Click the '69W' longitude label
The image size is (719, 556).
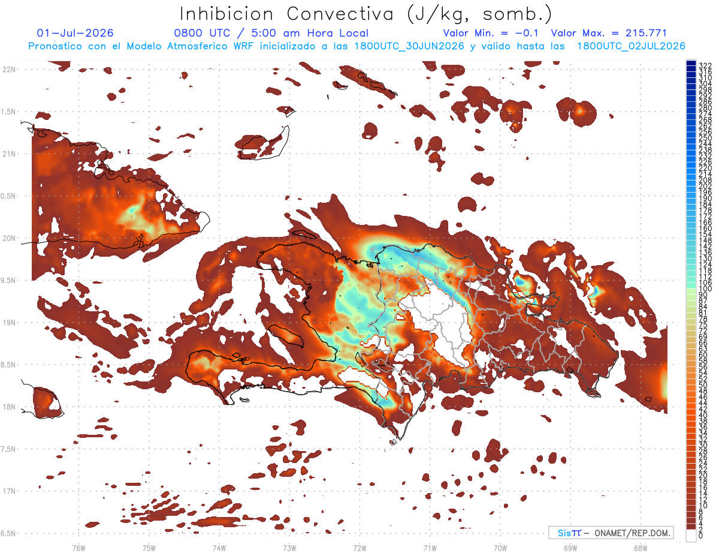pyautogui.click(x=570, y=548)
